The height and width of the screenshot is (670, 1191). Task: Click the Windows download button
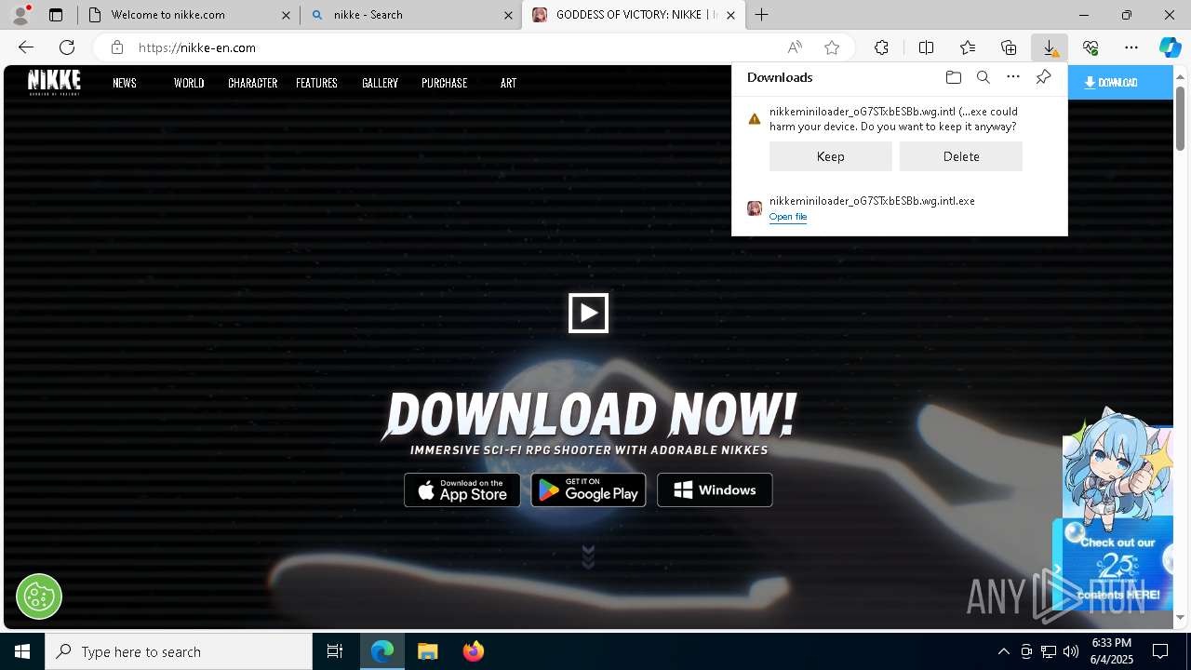tap(715, 490)
